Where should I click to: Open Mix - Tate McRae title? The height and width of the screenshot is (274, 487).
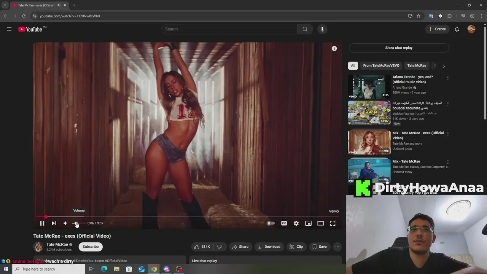click(x=406, y=161)
